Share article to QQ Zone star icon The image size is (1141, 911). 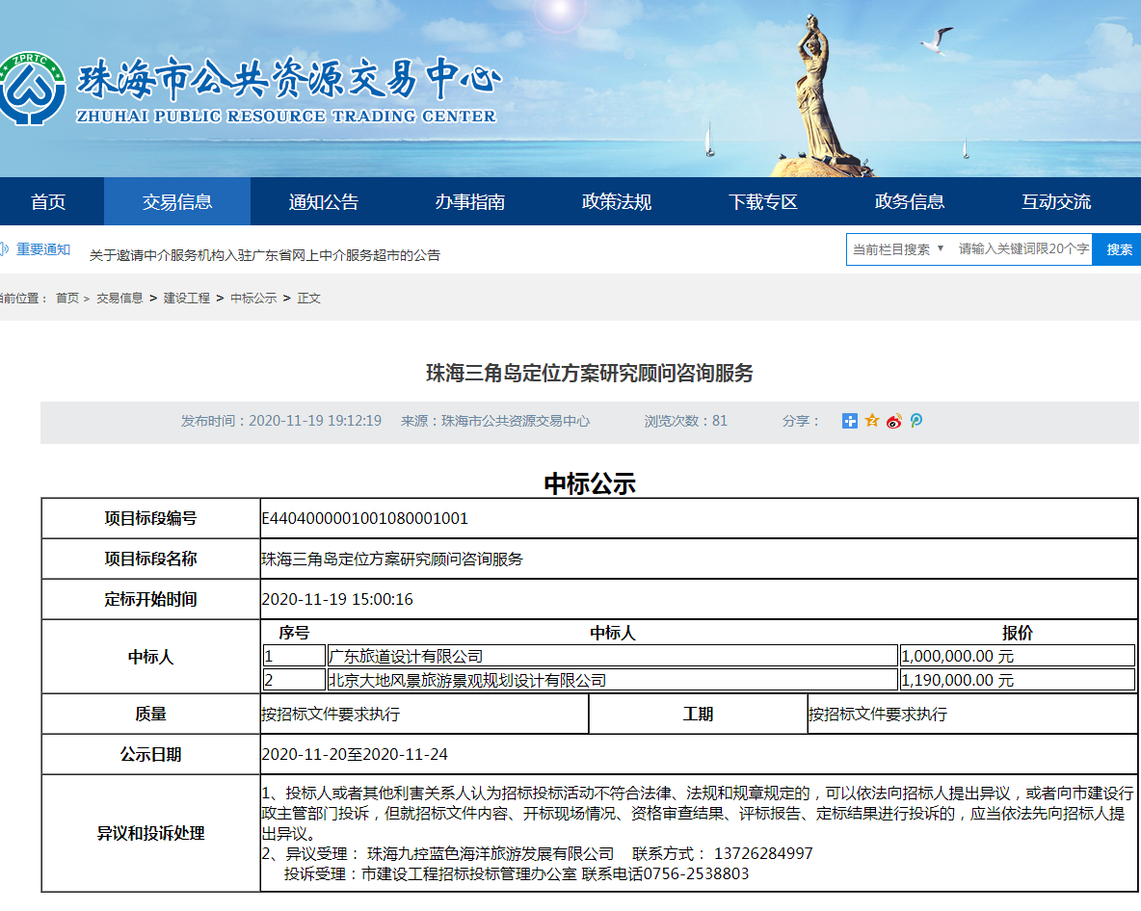[x=872, y=421]
